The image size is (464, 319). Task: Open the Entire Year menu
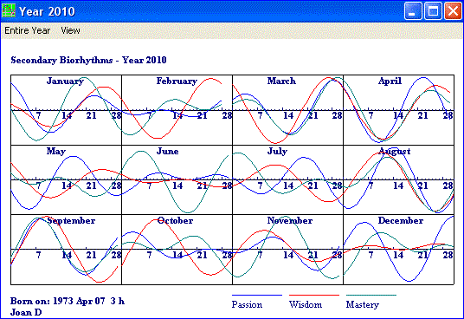[27, 30]
